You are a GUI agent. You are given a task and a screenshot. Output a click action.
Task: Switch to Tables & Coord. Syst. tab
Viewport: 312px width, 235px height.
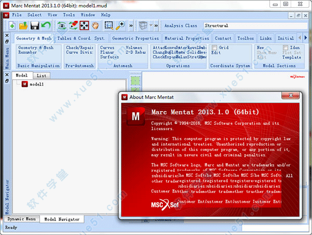(x=81, y=38)
